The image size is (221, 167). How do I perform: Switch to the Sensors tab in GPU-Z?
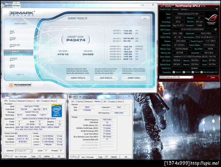pos(175,9)
